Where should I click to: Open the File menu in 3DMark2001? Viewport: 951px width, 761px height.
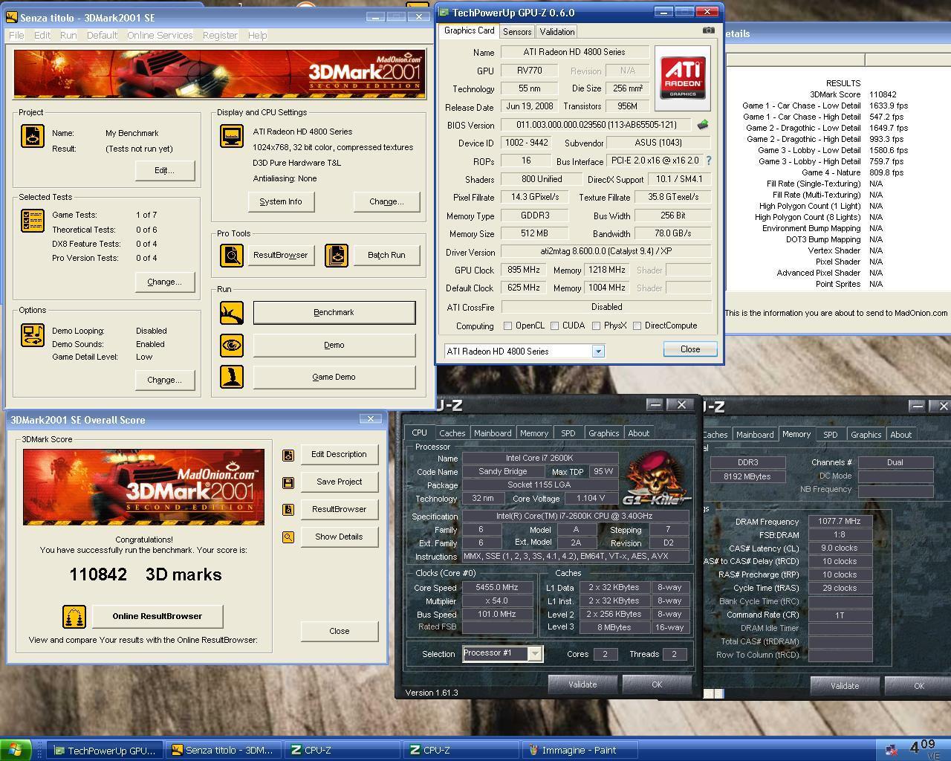click(x=16, y=35)
